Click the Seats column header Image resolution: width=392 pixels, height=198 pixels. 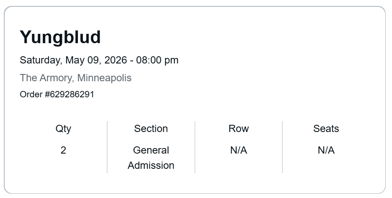point(326,129)
